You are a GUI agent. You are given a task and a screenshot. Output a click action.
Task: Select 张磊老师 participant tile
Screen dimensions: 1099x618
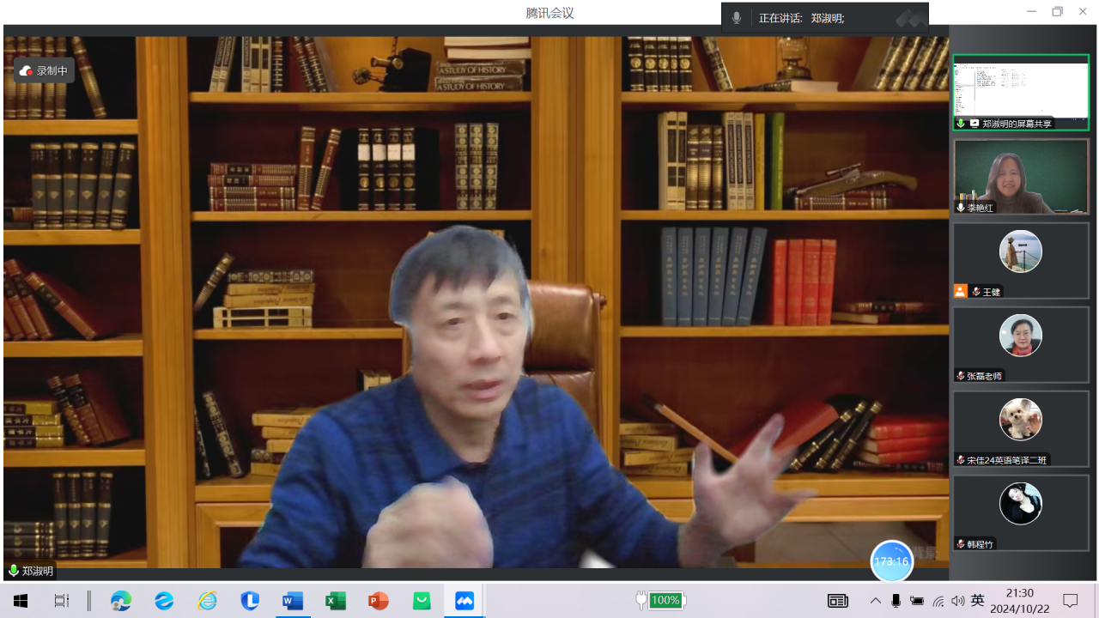click(x=1020, y=344)
